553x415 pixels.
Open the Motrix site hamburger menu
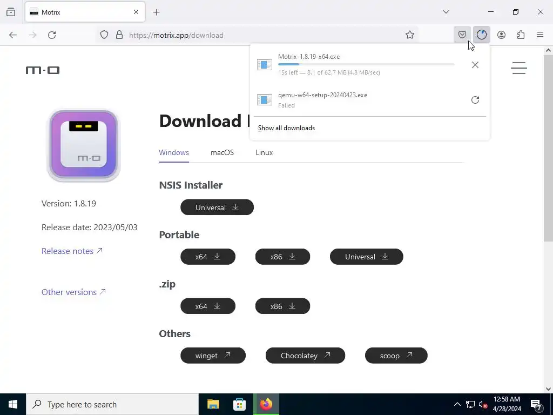coord(519,68)
